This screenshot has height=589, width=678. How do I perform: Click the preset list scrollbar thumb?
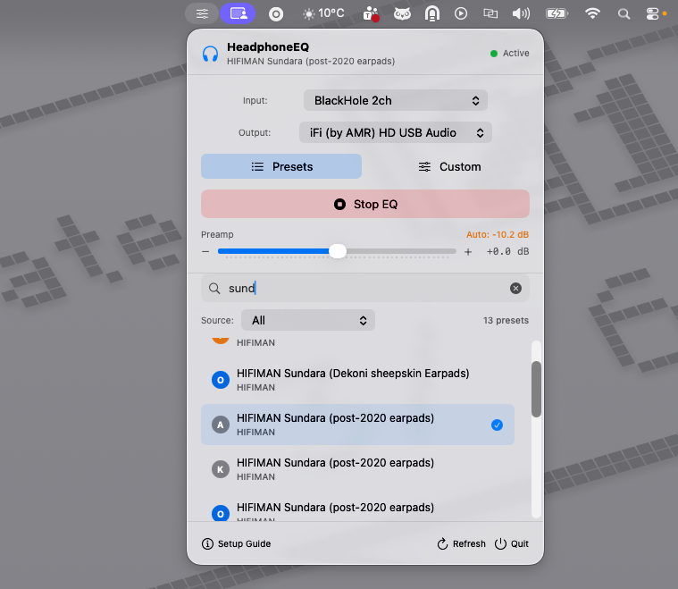point(536,389)
